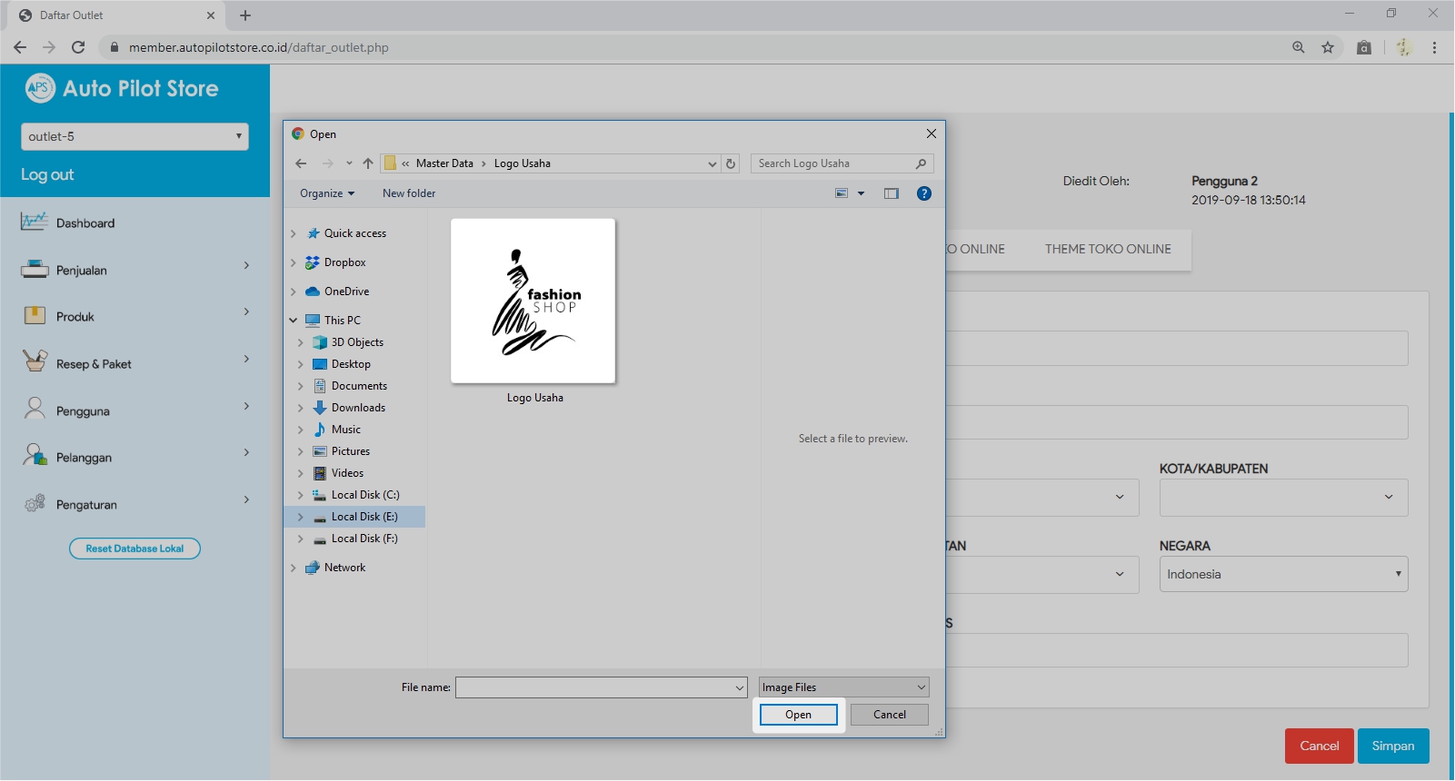Open the Organize menu
The image size is (1455, 781).
click(326, 193)
